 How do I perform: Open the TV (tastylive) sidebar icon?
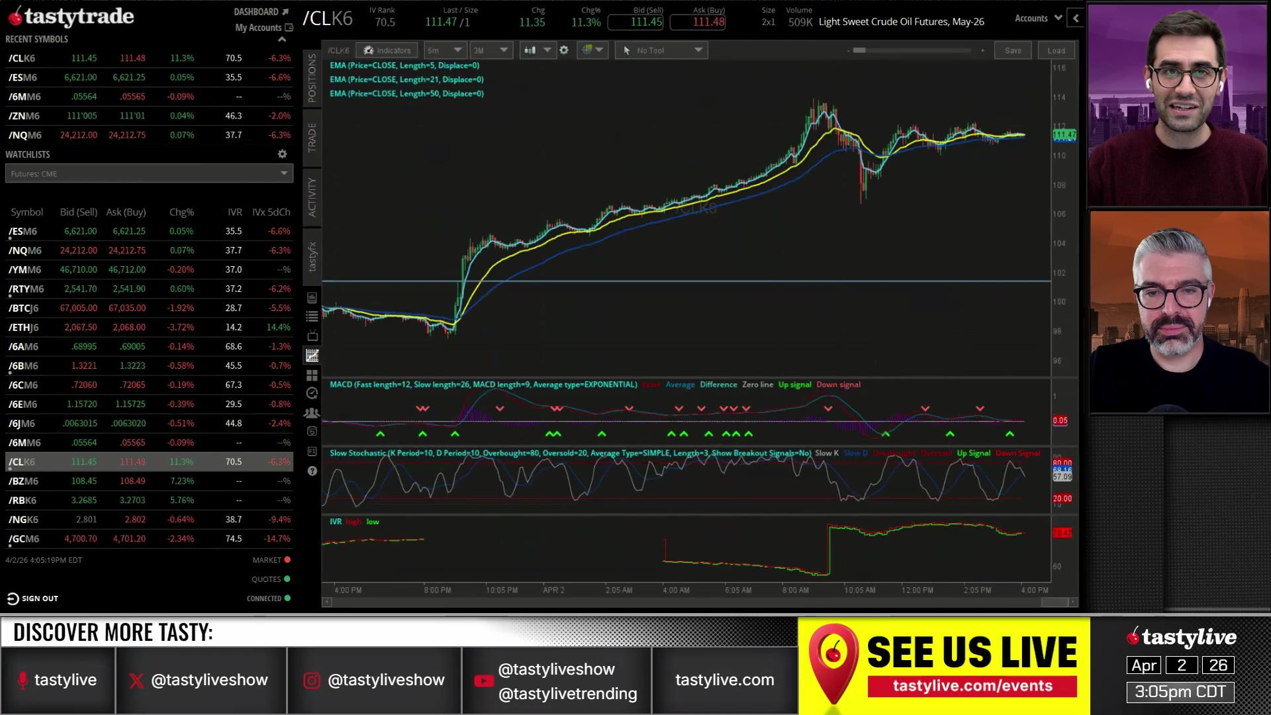pos(312,336)
